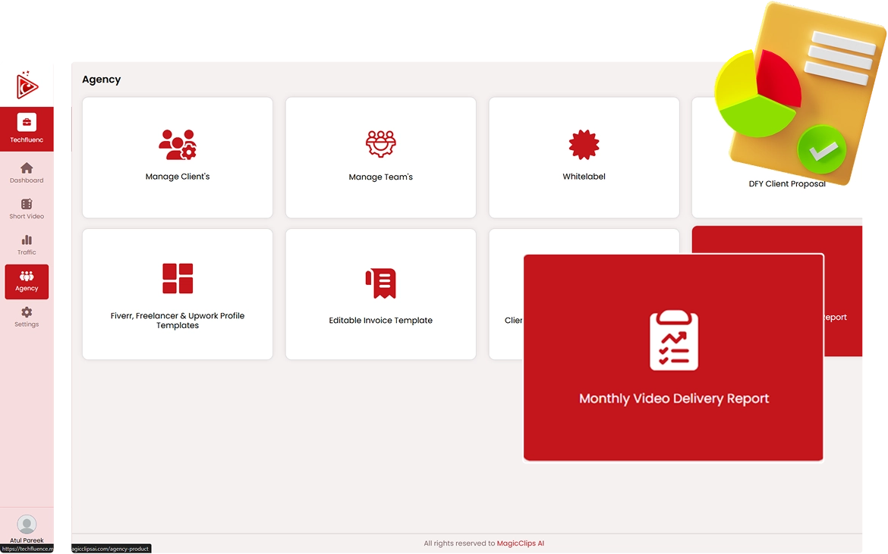
Task: Open Fiverr, Freelancer & Upwork Profile Templates
Action: 178,321
